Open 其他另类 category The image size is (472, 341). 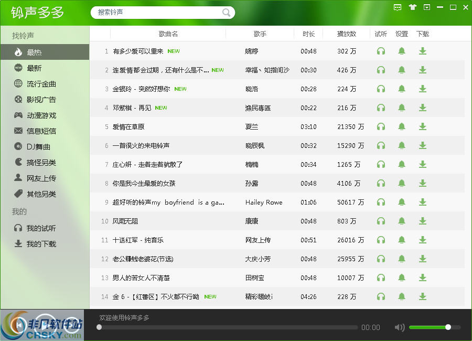(45, 194)
